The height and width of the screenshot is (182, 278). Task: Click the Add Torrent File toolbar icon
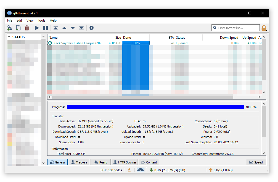pos(18,28)
